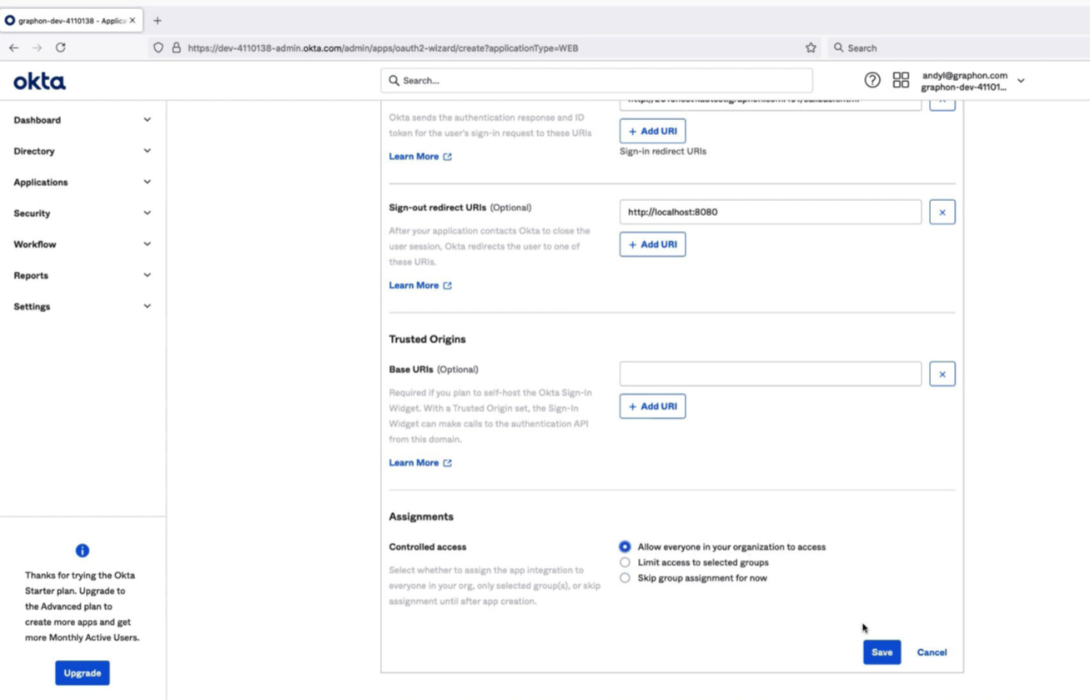
Task: Select Allow everyone in your organization to access
Action: point(625,547)
